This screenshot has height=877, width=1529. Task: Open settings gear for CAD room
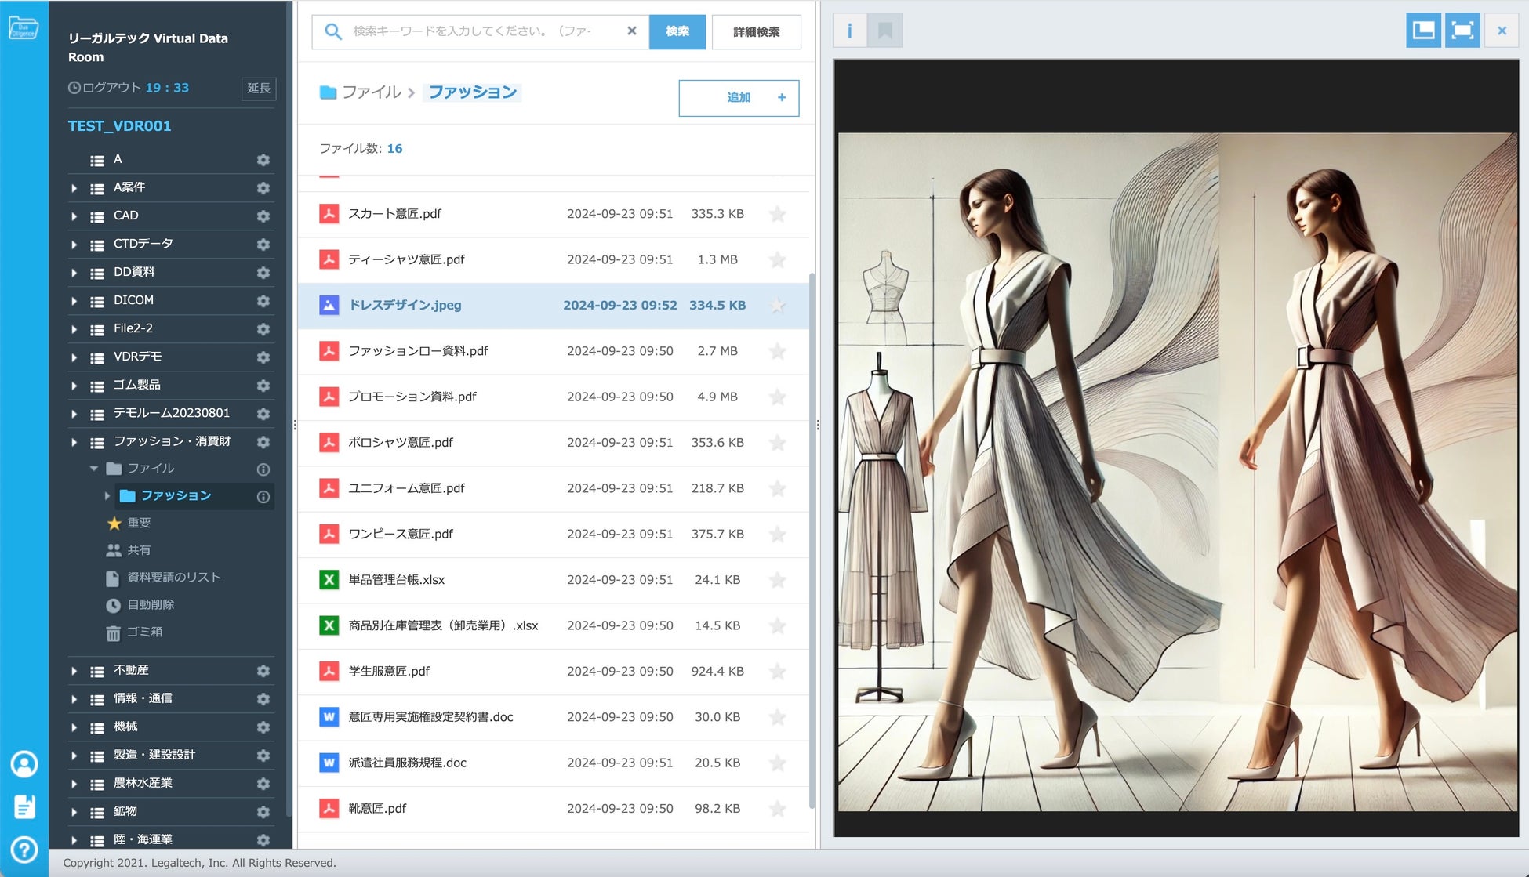coord(263,216)
